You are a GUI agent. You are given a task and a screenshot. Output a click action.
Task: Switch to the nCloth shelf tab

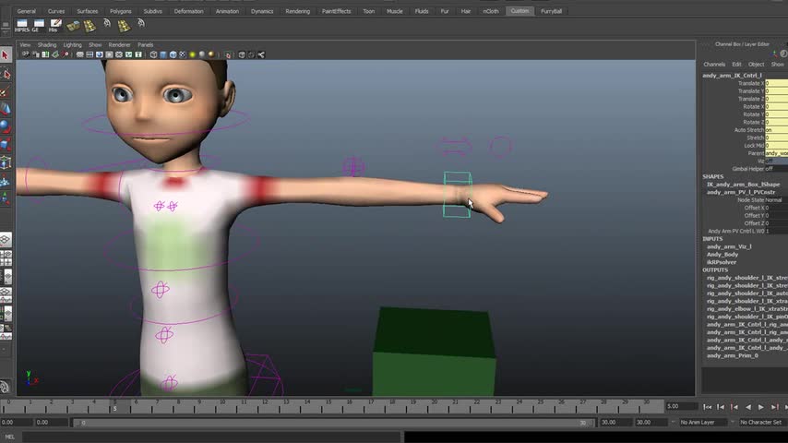[491, 11]
